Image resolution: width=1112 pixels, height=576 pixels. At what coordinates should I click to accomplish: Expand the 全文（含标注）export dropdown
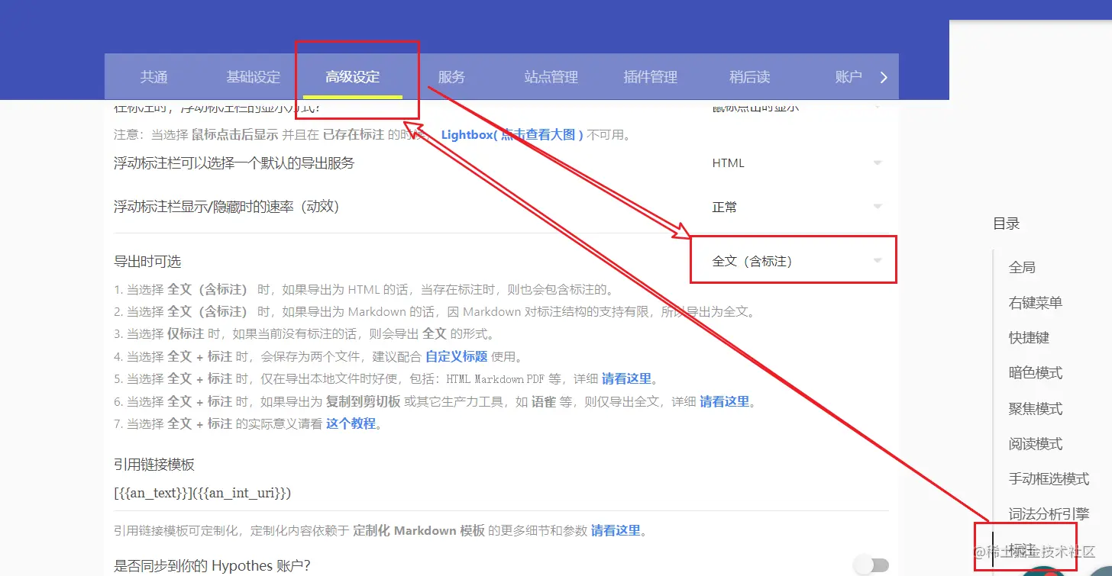[793, 259]
